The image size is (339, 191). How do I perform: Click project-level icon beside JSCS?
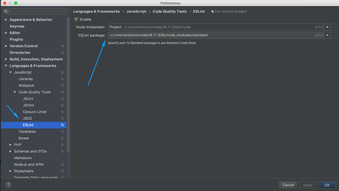62,119
